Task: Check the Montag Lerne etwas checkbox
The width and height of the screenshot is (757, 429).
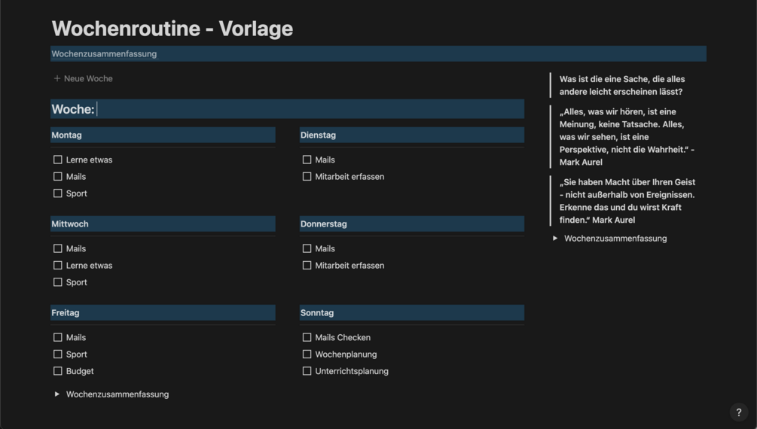Action: (x=58, y=160)
